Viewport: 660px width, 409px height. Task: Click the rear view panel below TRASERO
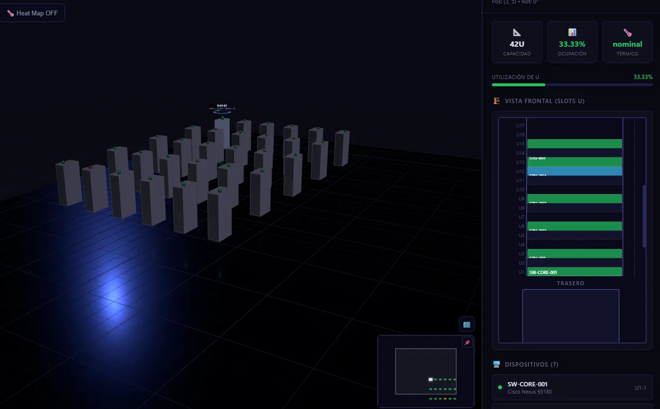[x=571, y=316]
